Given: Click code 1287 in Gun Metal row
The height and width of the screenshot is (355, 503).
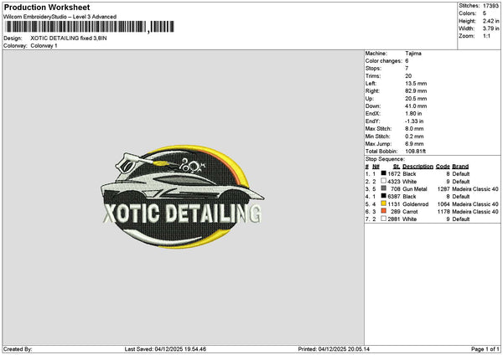Looking at the screenshot, I should pos(443,189).
